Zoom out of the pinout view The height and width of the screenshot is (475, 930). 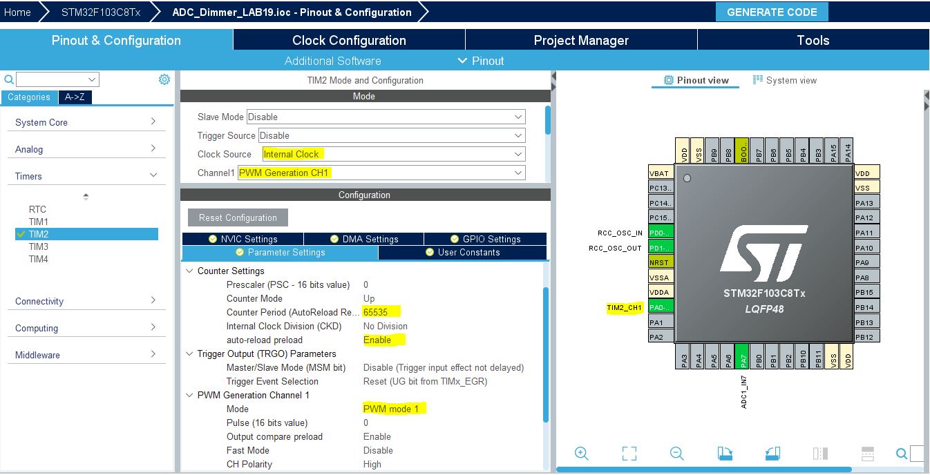pyautogui.click(x=677, y=454)
